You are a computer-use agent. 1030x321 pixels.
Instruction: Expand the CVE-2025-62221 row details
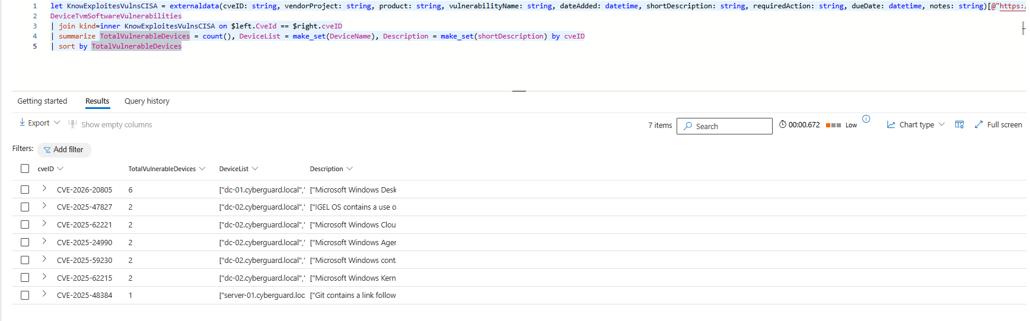(x=44, y=223)
